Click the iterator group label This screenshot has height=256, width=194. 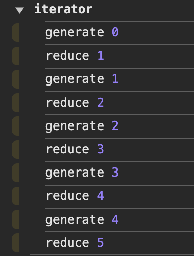[x=64, y=9]
